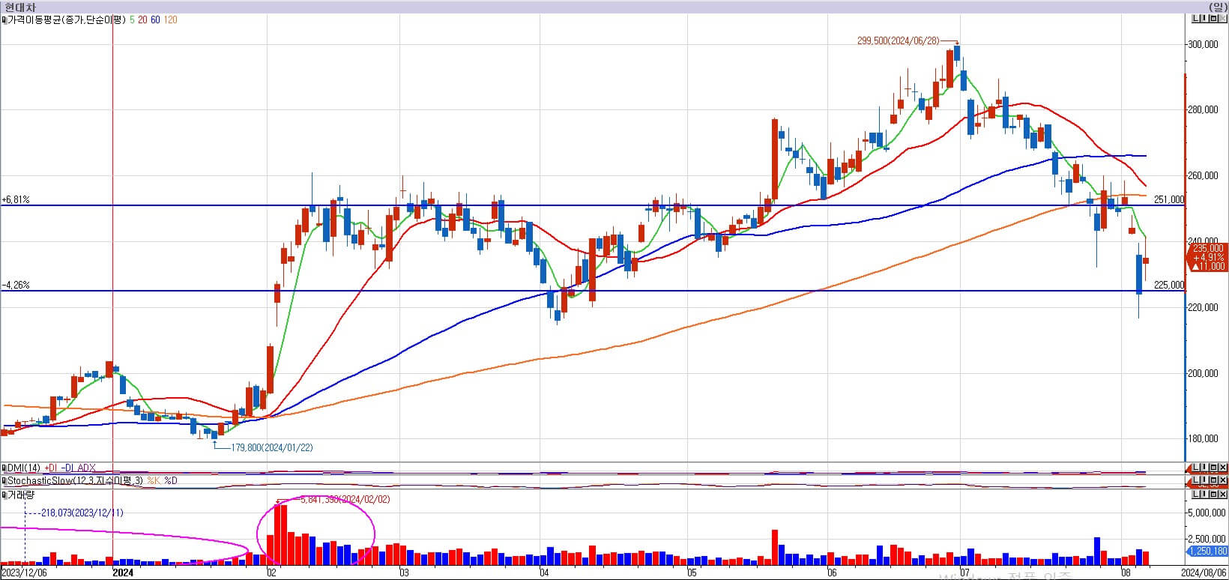
Task: Click the 05 month marker on time axis
Action: (x=692, y=573)
